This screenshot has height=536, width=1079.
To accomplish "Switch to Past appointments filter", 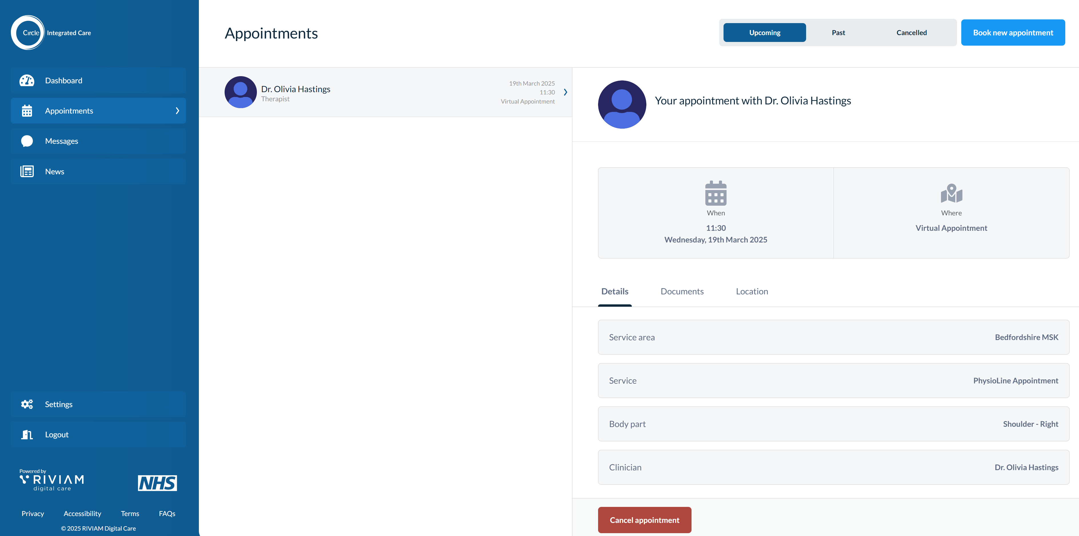I will coord(838,33).
